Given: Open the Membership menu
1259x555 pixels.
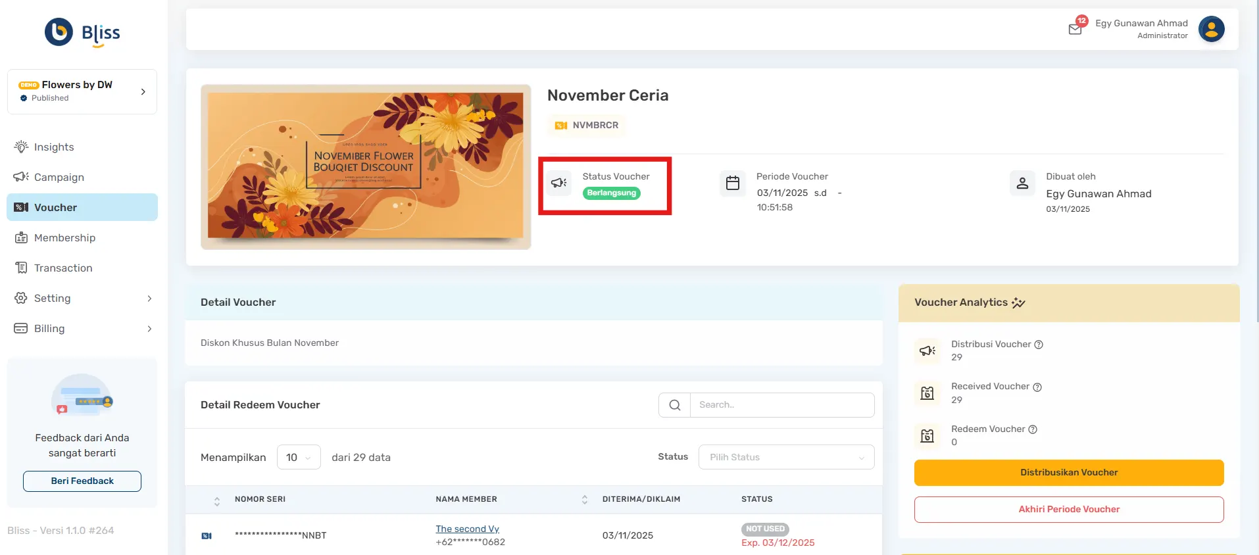Looking at the screenshot, I should click(x=82, y=237).
